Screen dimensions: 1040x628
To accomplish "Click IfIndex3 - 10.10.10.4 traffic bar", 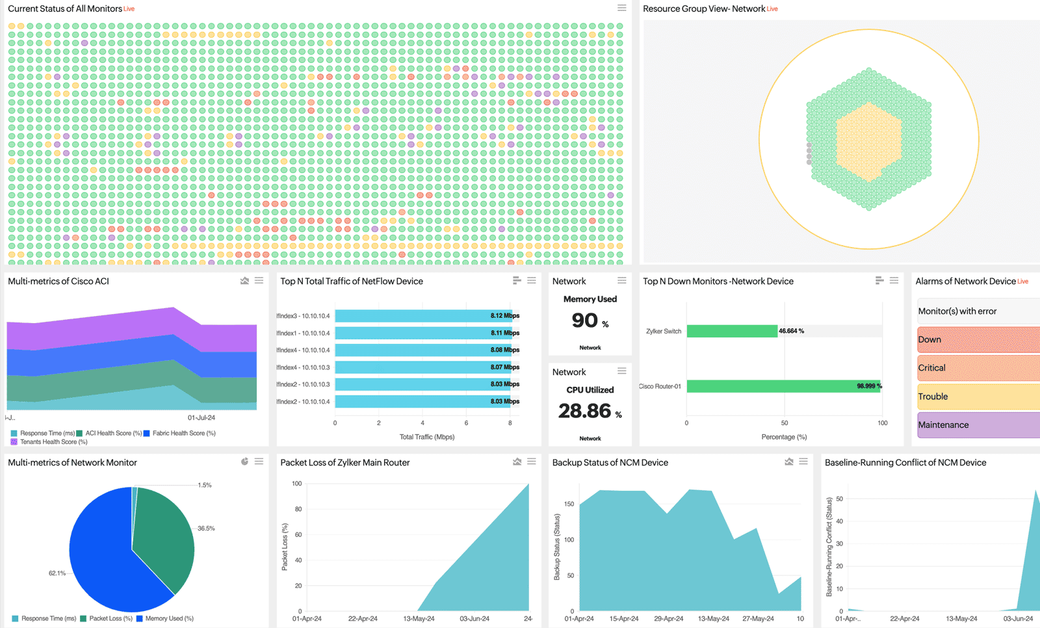I will tap(423, 316).
